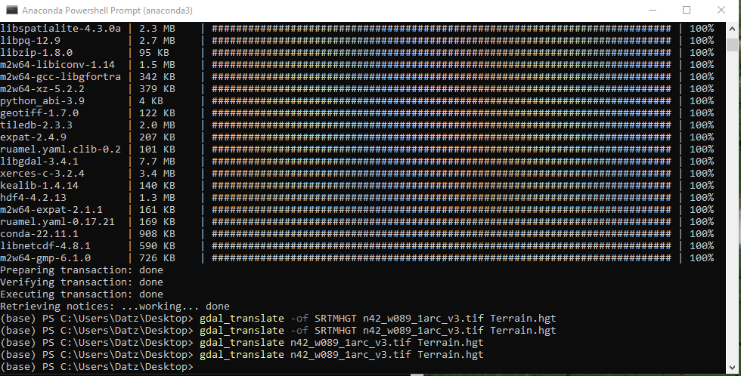Click the ruamel.yaml-0.17.21 package name
Viewport: 741px width, 376px height.
click(57, 222)
